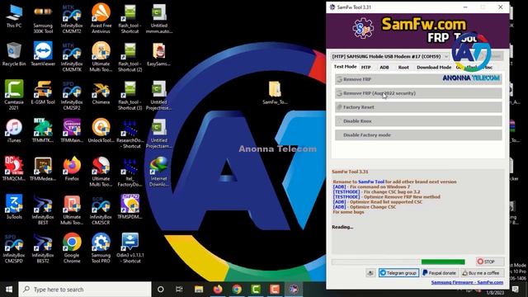This screenshot has height=297, width=528.
Task: Open Cortana circle on taskbar
Action: coord(161,290)
